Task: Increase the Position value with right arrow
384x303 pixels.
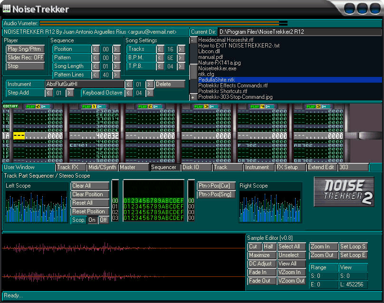Action: [116, 49]
